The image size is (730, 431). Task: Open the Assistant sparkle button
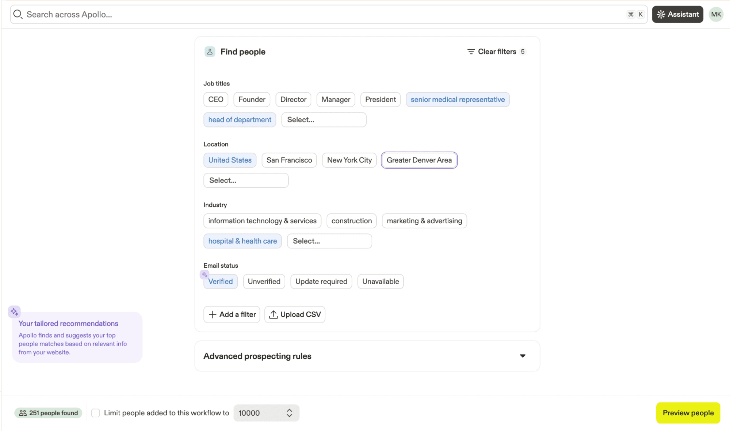pyautogui.click(x=677, y=14)
